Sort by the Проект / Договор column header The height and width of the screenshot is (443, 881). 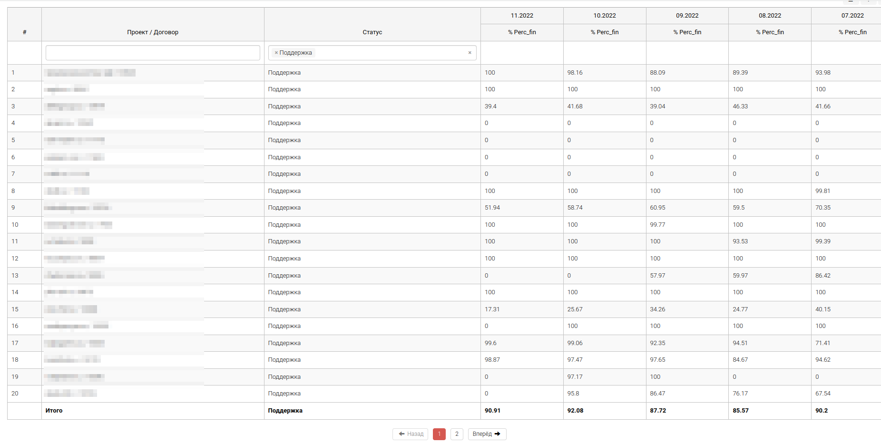click(x=153, y=32)
